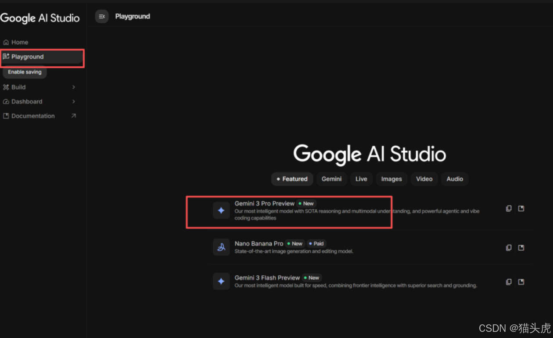Screen dimensions: 553x338
Task: Switch to the Gemini filter tab
Action: (331, 179)
